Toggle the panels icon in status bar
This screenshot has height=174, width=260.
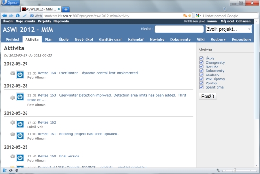(x=5, y=170)
